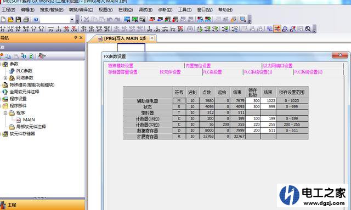The image size is (351, 210).
Task: Click the Read from PLC blue arrow icon
Action: pos(160,20)
